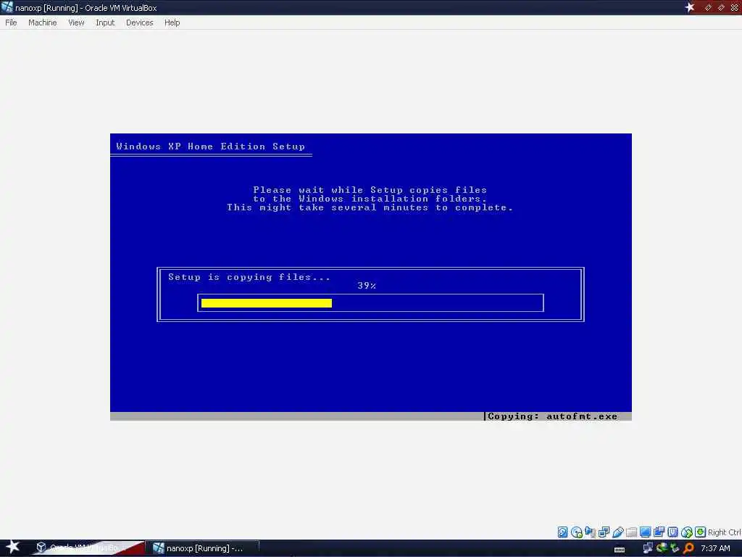Image resolution: width=742 pixels, height=557 pixels.
Task: Click the "Setup is copying files..." text
Action: pyautogui.click(x=249, y=277)
